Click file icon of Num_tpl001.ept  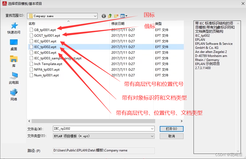click(31, 75)
